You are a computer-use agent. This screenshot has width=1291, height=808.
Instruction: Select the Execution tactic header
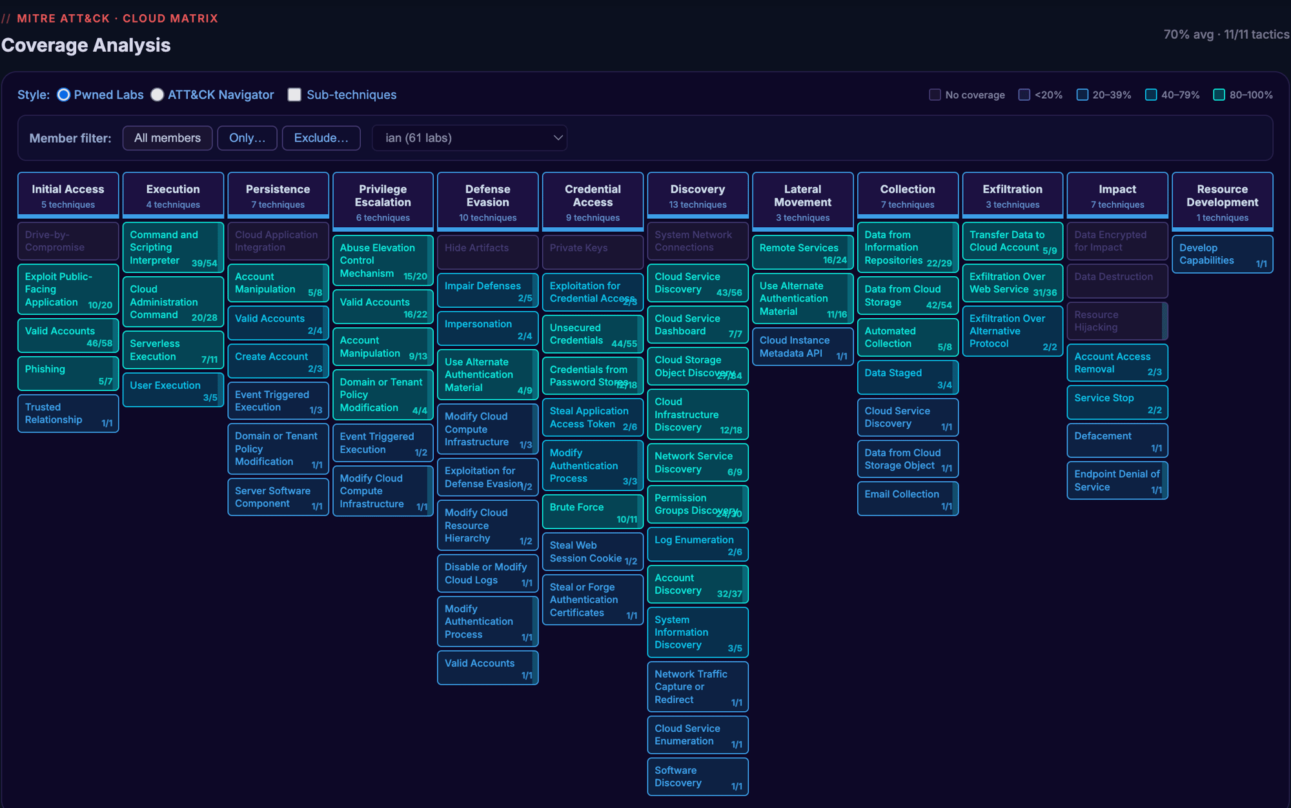click(173, 195)
